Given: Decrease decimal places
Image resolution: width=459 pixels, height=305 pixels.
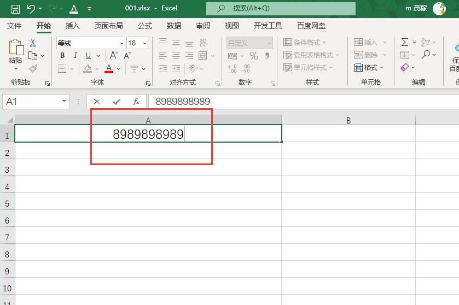Looking at the screenshot, I should pos(245,69).
